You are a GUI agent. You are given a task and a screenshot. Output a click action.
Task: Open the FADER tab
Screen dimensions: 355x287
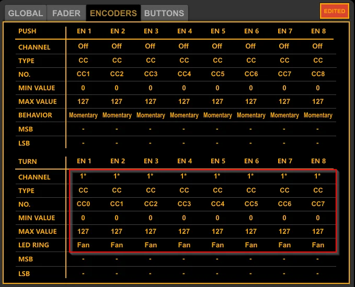pos(66,13)
